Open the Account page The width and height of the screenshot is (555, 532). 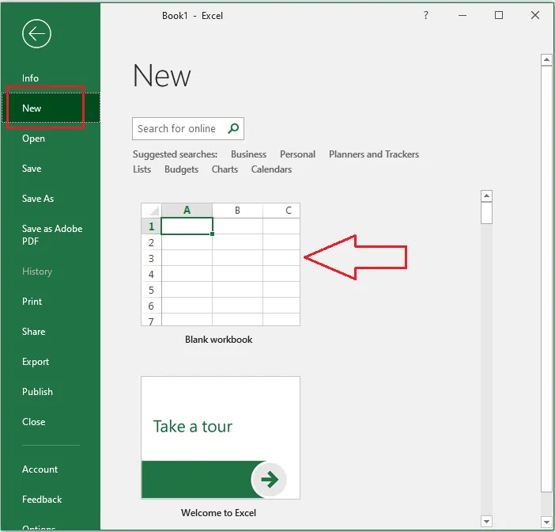tap(40, 469)
